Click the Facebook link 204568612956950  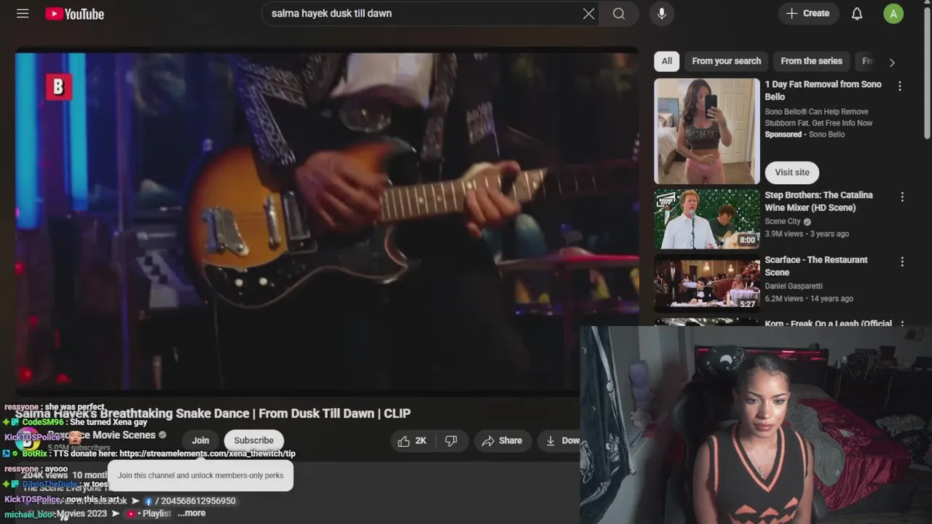pyautogui.click(x=191, y=501)
